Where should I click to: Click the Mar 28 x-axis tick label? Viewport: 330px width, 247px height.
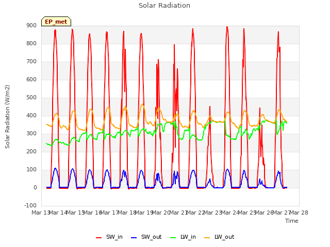299,213
